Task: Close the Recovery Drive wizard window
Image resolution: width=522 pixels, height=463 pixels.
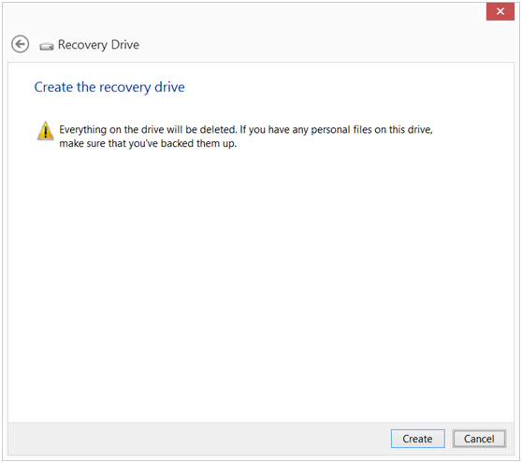Action: coord(500,11)
